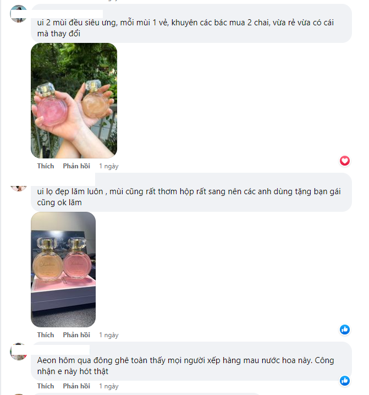Click Thích under the first comment
Viewport: 369px width, 395px height.
pos(46,166)
